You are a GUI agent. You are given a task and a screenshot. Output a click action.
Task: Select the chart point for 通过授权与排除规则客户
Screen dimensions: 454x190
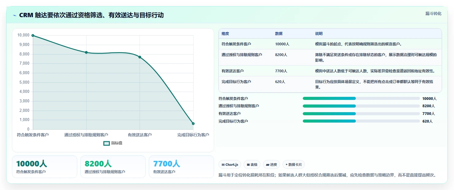click(86, 52)
